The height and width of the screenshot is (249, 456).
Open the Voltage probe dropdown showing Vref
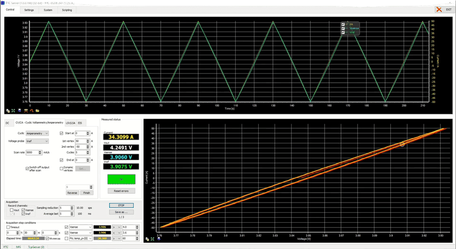37,141
